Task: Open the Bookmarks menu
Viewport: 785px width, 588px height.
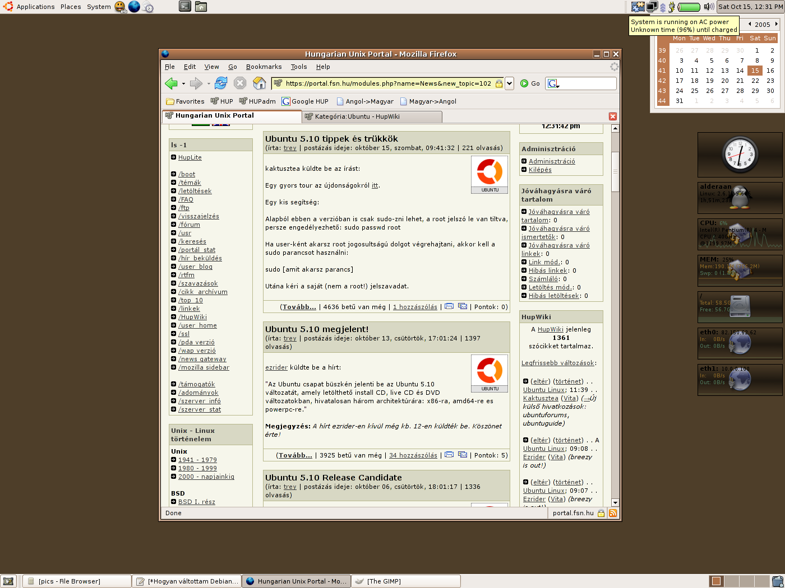Action: tap(264, 67)
